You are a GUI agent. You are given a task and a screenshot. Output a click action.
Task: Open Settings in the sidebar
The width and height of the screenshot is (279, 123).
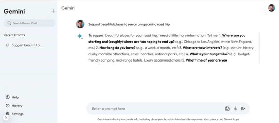(x=14, y=114)
